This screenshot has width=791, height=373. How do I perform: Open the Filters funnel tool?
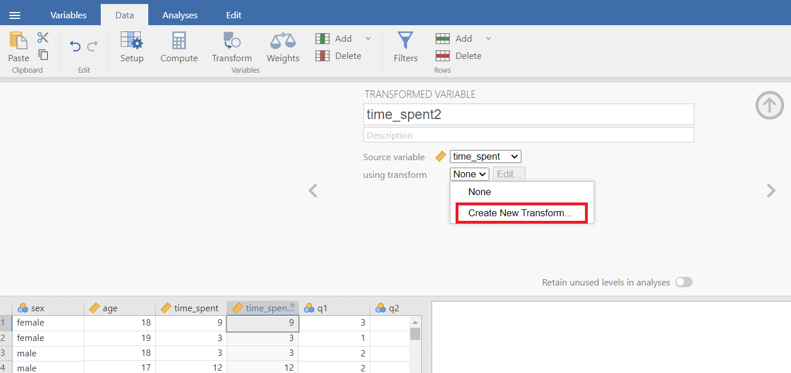point(405,41)
